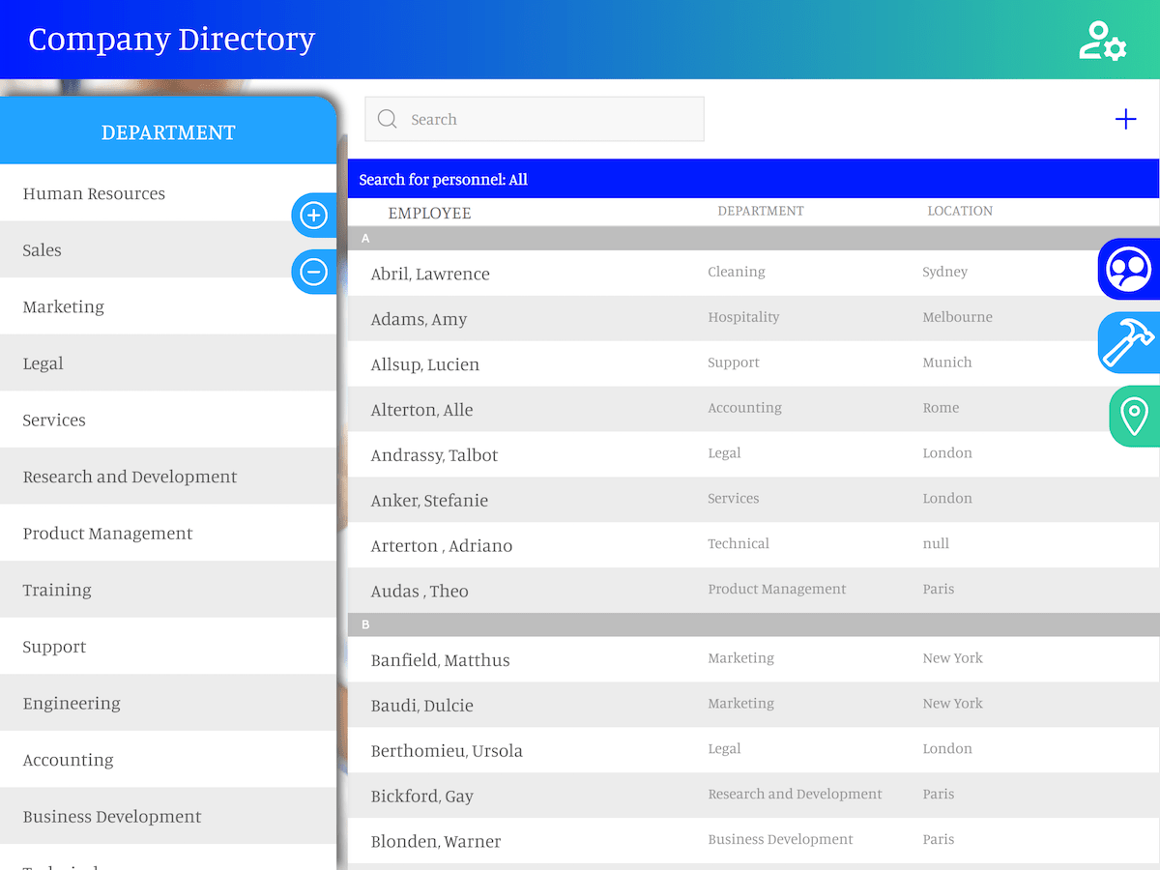1160x870 pixels.
Task: Select Services in department list
Action: point(168,420)
